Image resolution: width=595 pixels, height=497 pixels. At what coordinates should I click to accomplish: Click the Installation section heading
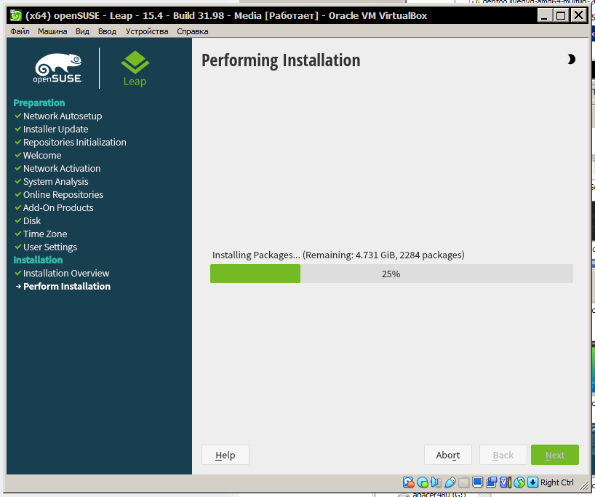pyautogui.click(x=38, y=260)
